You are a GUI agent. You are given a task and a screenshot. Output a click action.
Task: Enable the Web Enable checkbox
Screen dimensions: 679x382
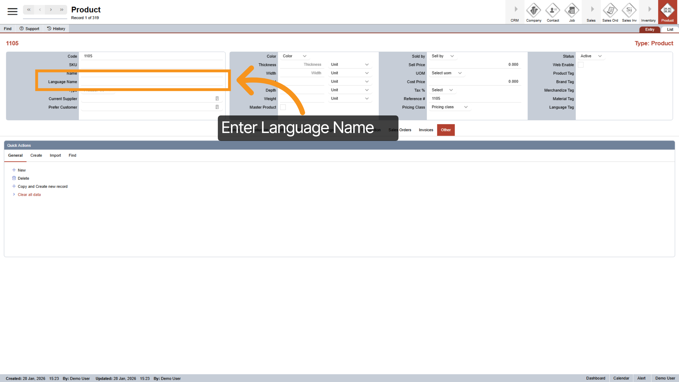coord(581,65)
